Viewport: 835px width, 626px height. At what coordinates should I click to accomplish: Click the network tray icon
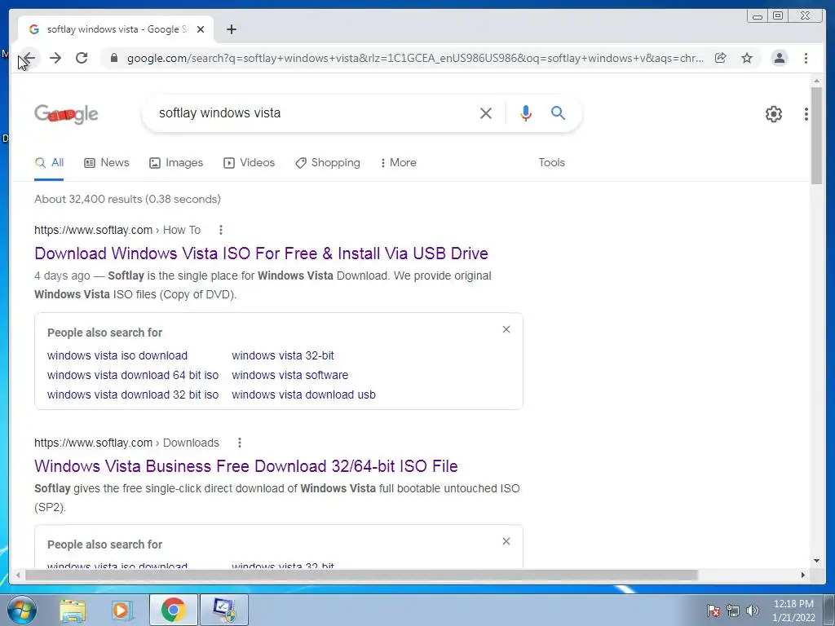733,611
